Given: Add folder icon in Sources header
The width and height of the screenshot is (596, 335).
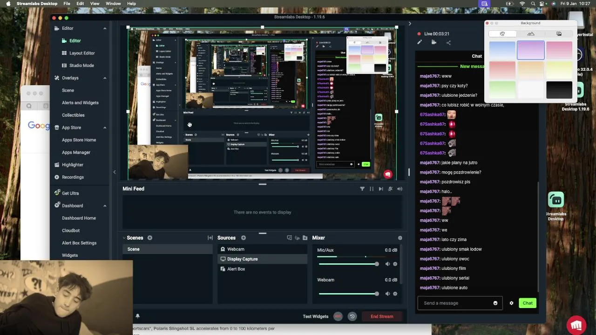Looking at the screenshot, I should [x=305, y=238].
